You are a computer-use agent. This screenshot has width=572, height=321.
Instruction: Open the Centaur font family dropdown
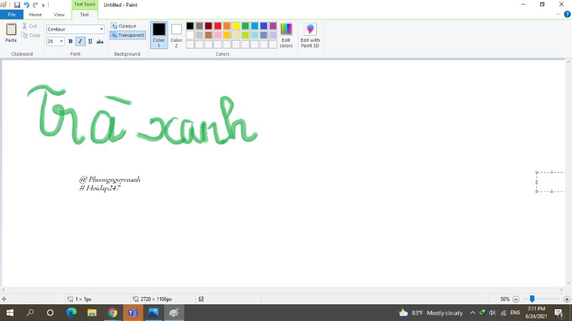(102, 29)
